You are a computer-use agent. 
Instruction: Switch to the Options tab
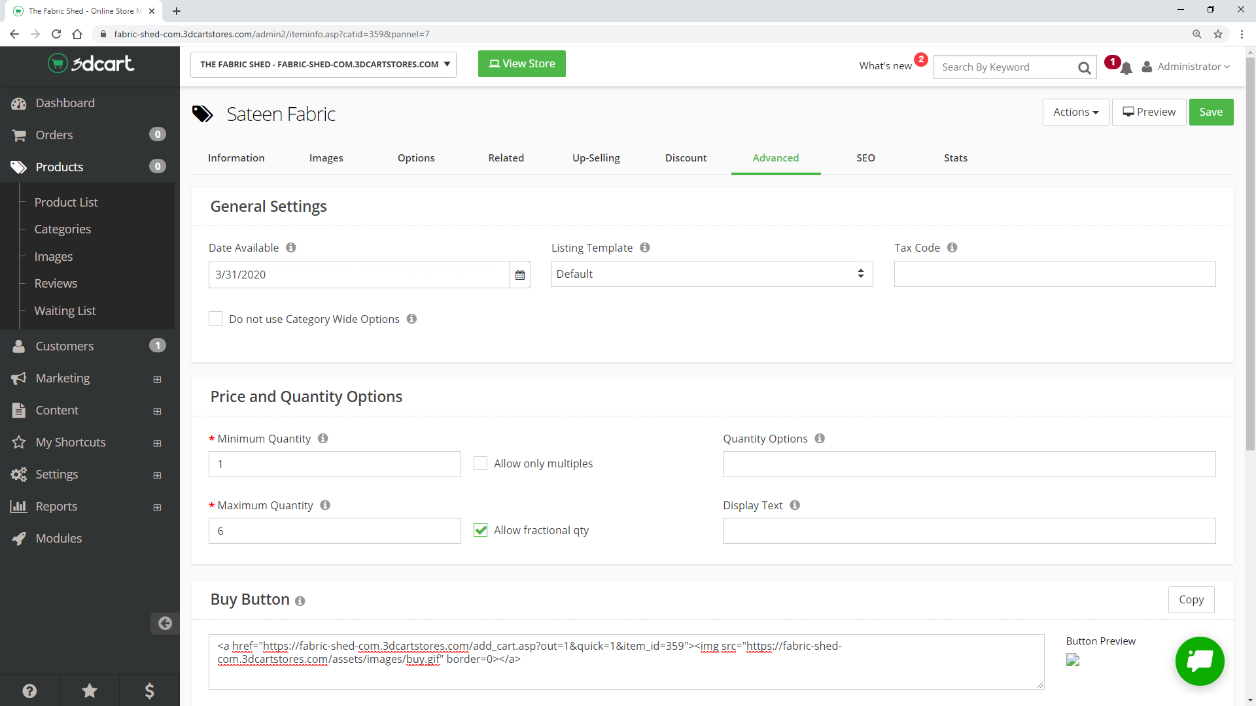[x=416, y=158]
